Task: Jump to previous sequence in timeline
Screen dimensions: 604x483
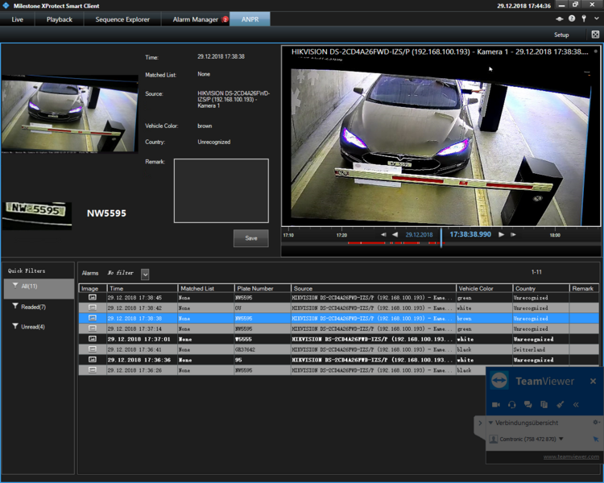Action: [383, 234]
